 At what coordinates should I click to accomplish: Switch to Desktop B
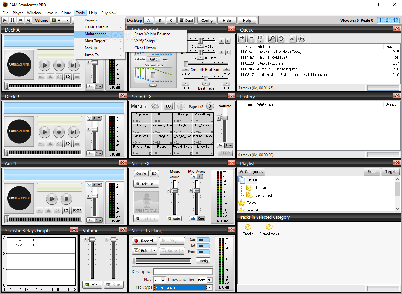(x=160, y=20)
